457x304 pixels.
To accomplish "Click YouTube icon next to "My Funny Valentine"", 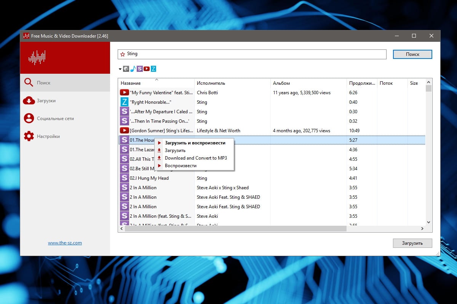I will (x=124, y=92).
